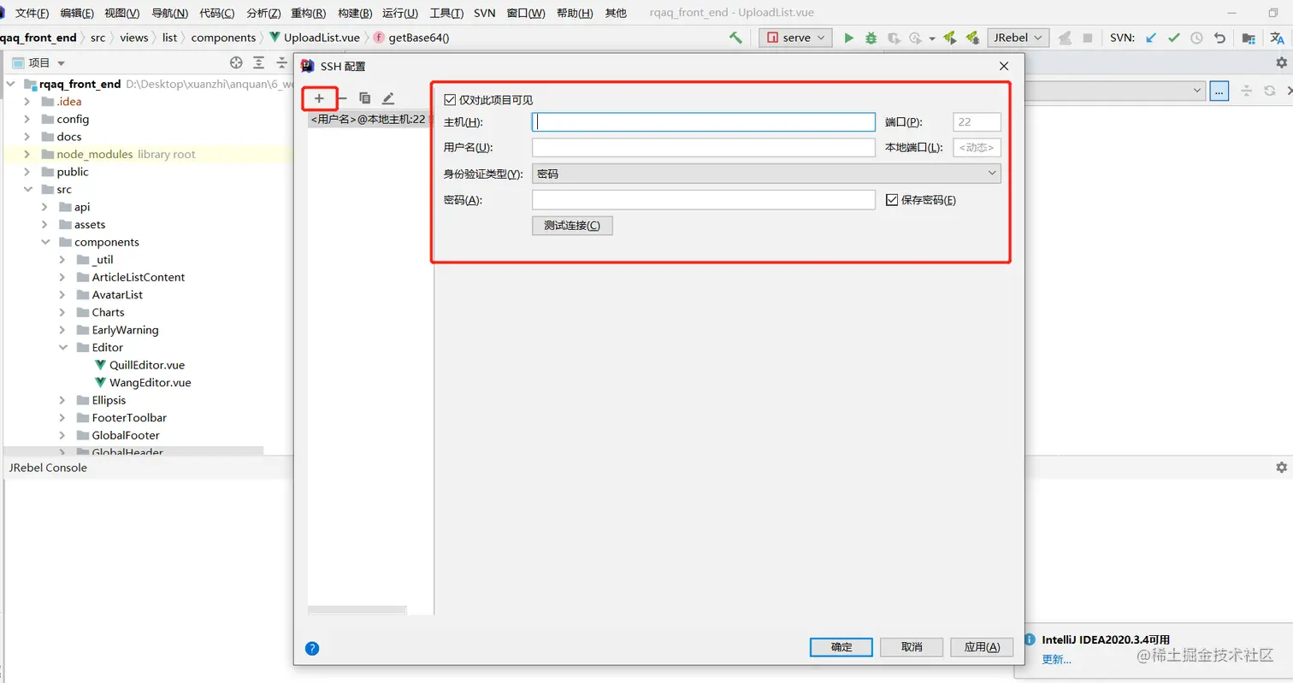
Task: Open JRebel Console gear settings icon
Action: coord(1281,468)
